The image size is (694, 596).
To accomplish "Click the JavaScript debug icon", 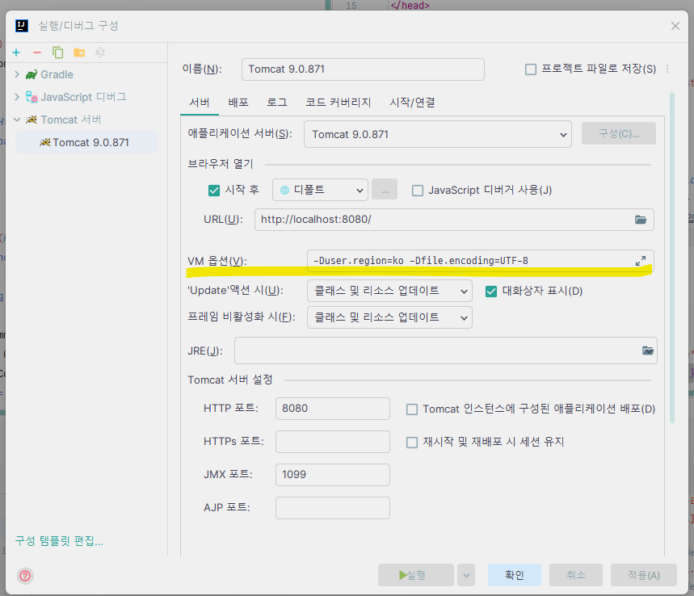I will pyautogui.click(x=32, y=97).
